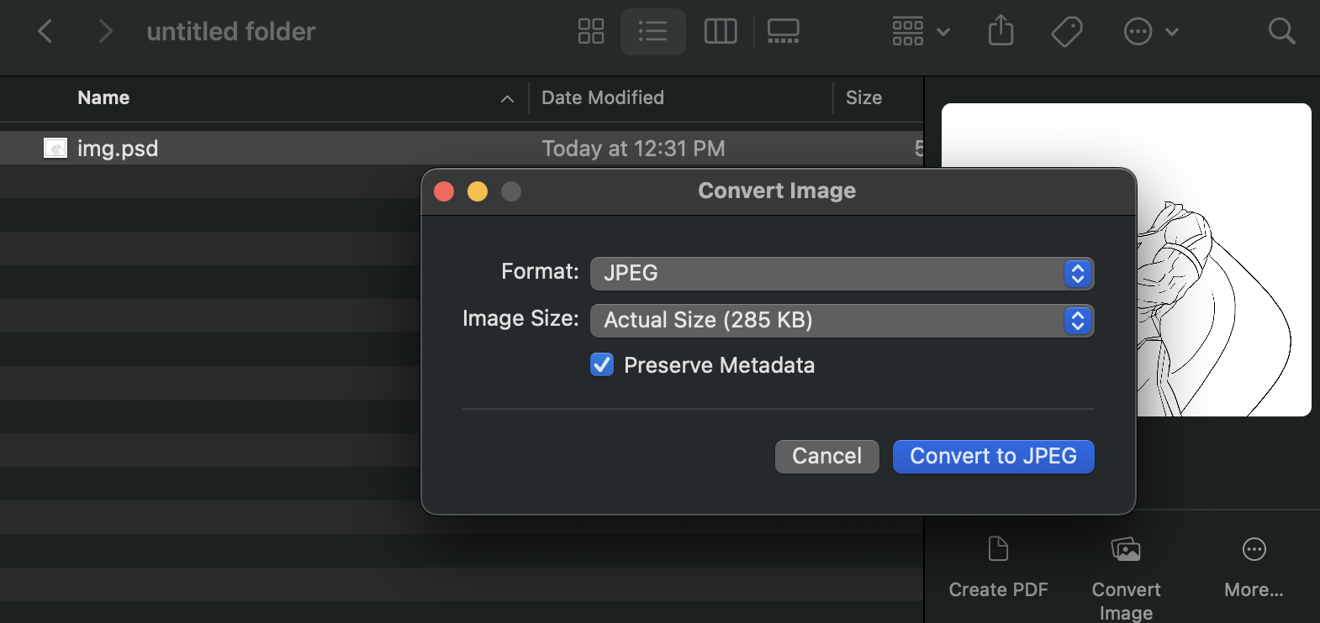Image resolution: width=1320 pixels, height=623 pixels.
Task: Click Convert Image quick action icon
Action: 1126,551
